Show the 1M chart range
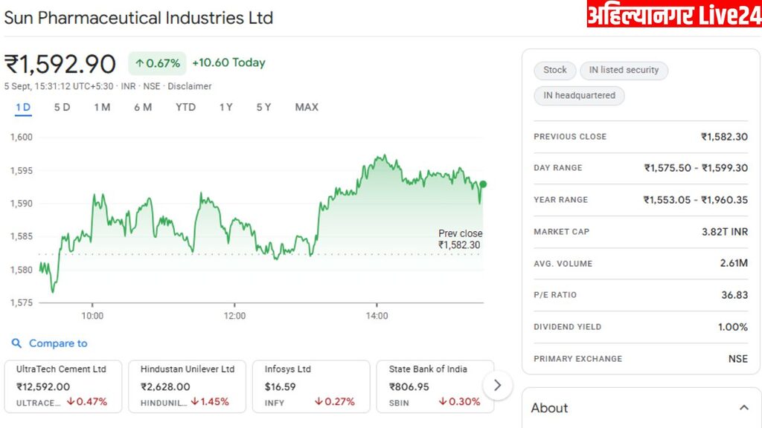 [102, 107]
